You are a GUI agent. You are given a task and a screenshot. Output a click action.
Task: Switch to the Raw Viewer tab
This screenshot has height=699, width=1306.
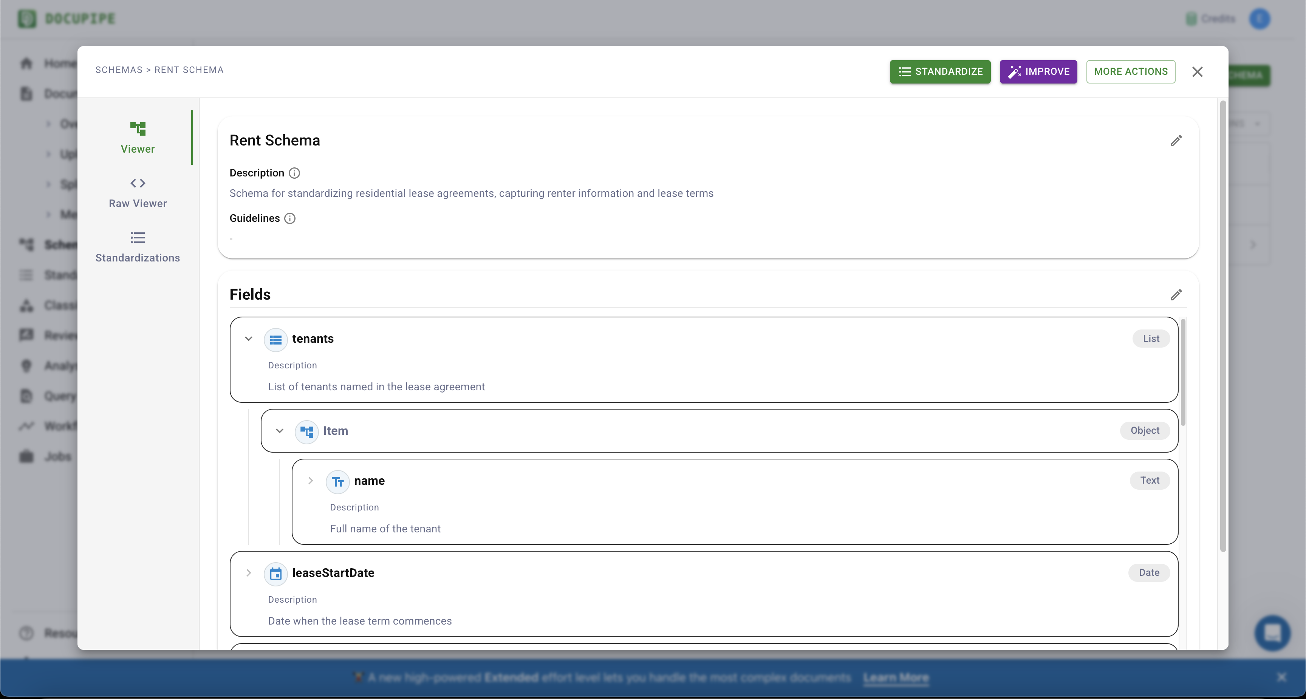coord(138,193)
